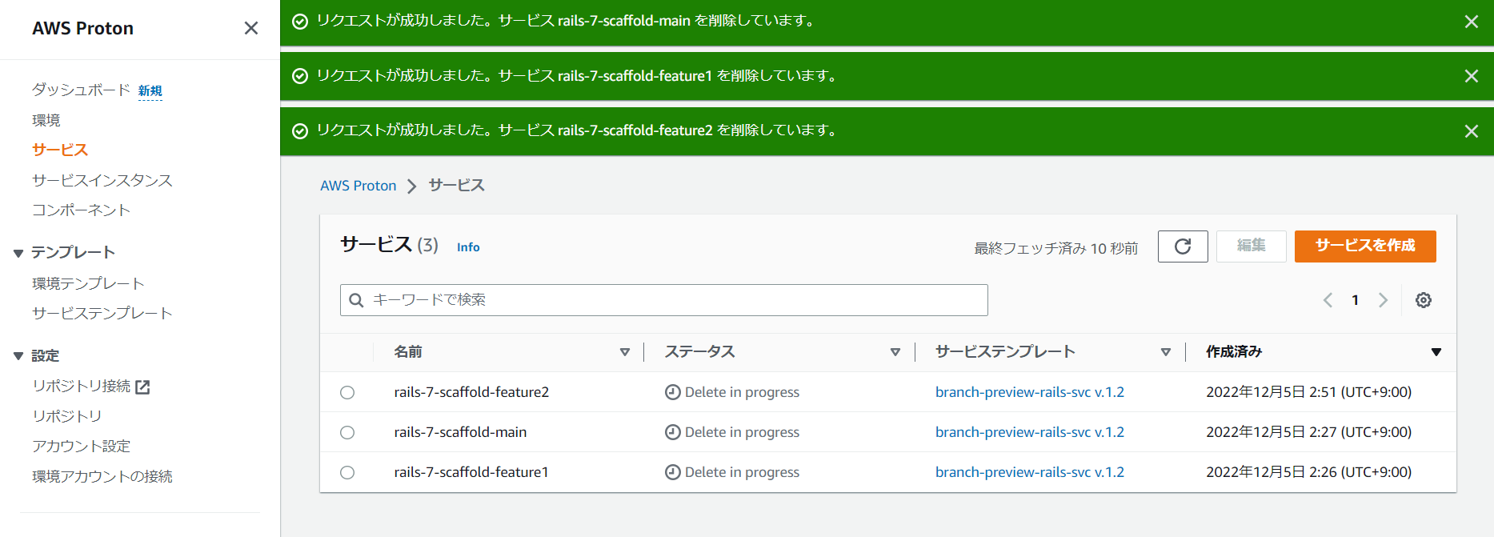The height and width of the screenshot is (537, 1494).
Task: Click page number 1 in pagination
Action: [1355, 300]
